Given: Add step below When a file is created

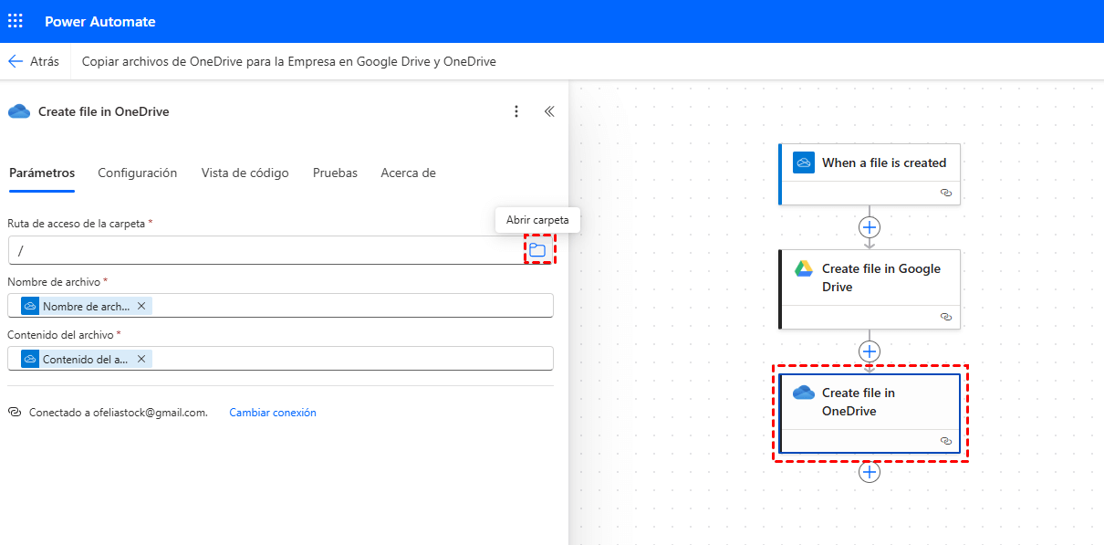Looking at the screenshot, I should (x=870, y=226).
